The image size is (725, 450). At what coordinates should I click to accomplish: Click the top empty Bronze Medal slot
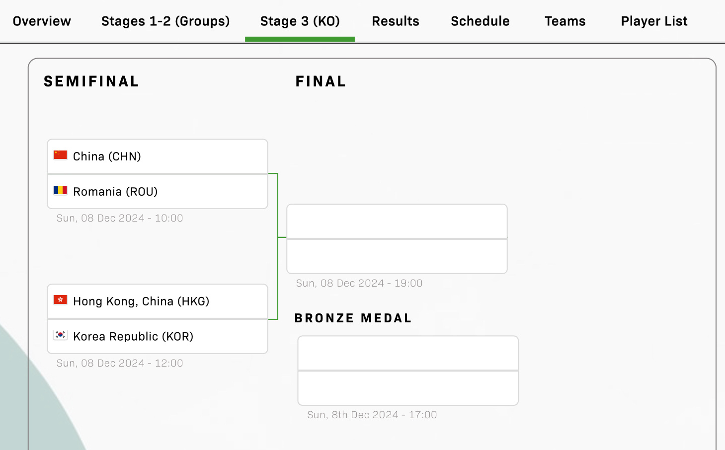coord(407,353)
